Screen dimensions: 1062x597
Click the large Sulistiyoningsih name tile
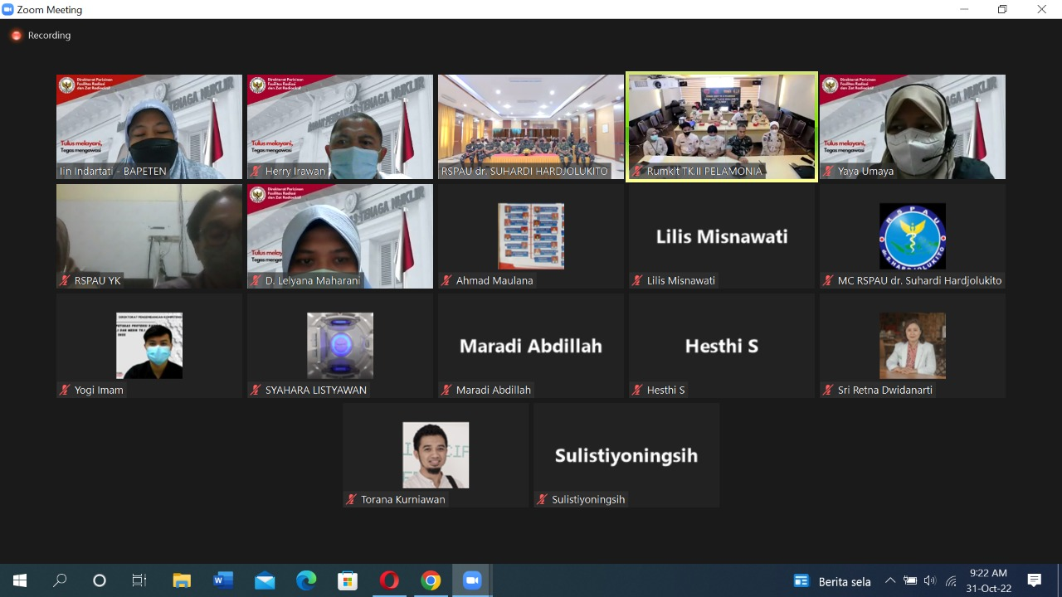point(626,455)
